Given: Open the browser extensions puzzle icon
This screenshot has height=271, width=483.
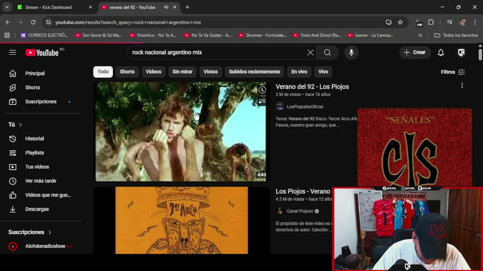Looking at the screenshot, I should coord(431,22).
